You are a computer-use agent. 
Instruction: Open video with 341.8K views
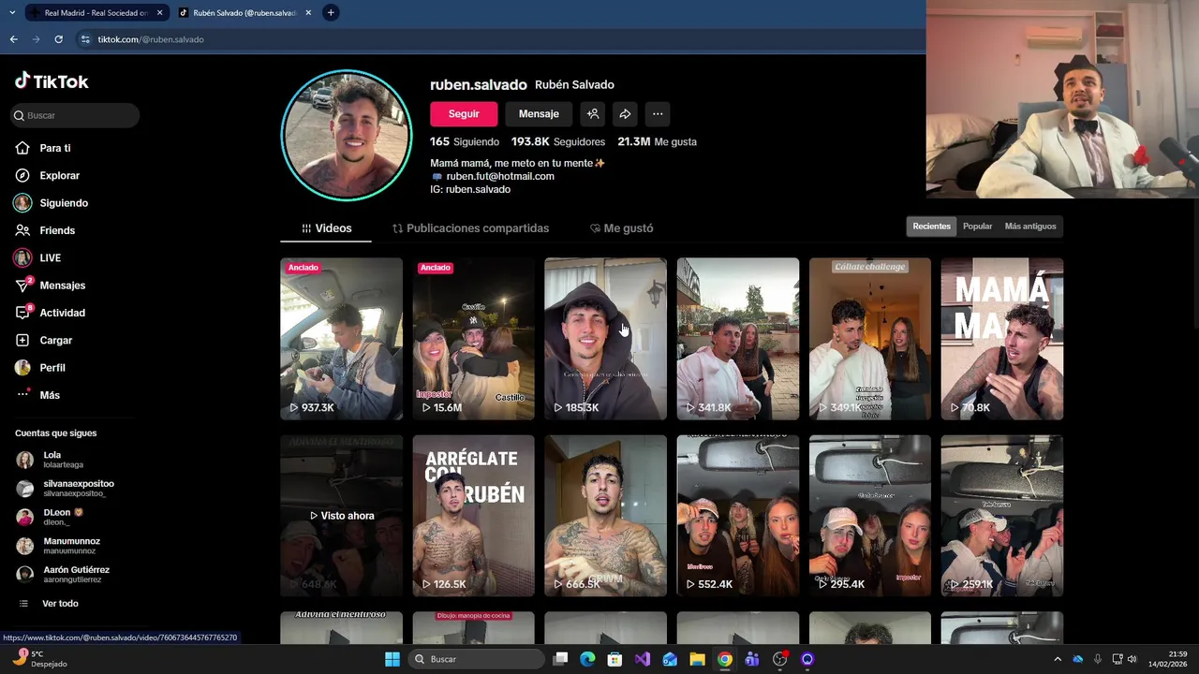pos(737,339)
